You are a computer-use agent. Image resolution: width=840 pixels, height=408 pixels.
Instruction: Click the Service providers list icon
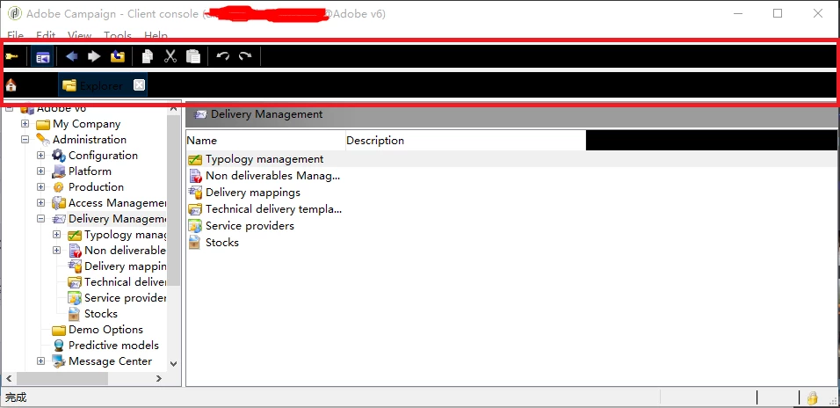(x=195, y=226)
